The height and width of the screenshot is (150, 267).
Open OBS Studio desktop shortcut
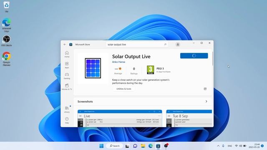coord(7,41)
